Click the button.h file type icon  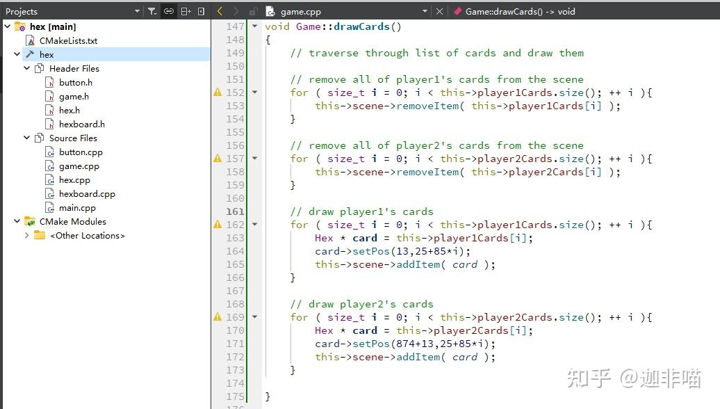(x=49, y=82)
